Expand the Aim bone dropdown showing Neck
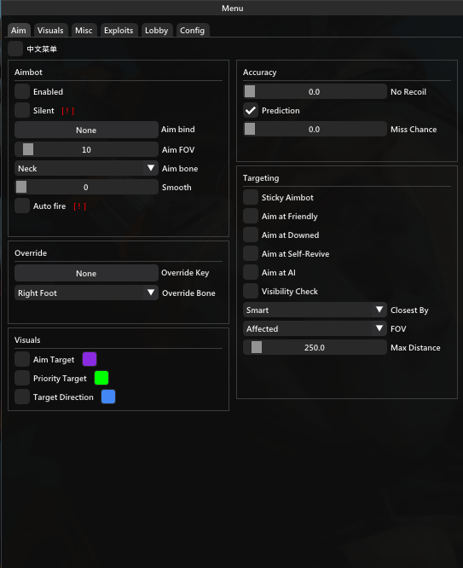463x568 pixels. tap(86, 168)
